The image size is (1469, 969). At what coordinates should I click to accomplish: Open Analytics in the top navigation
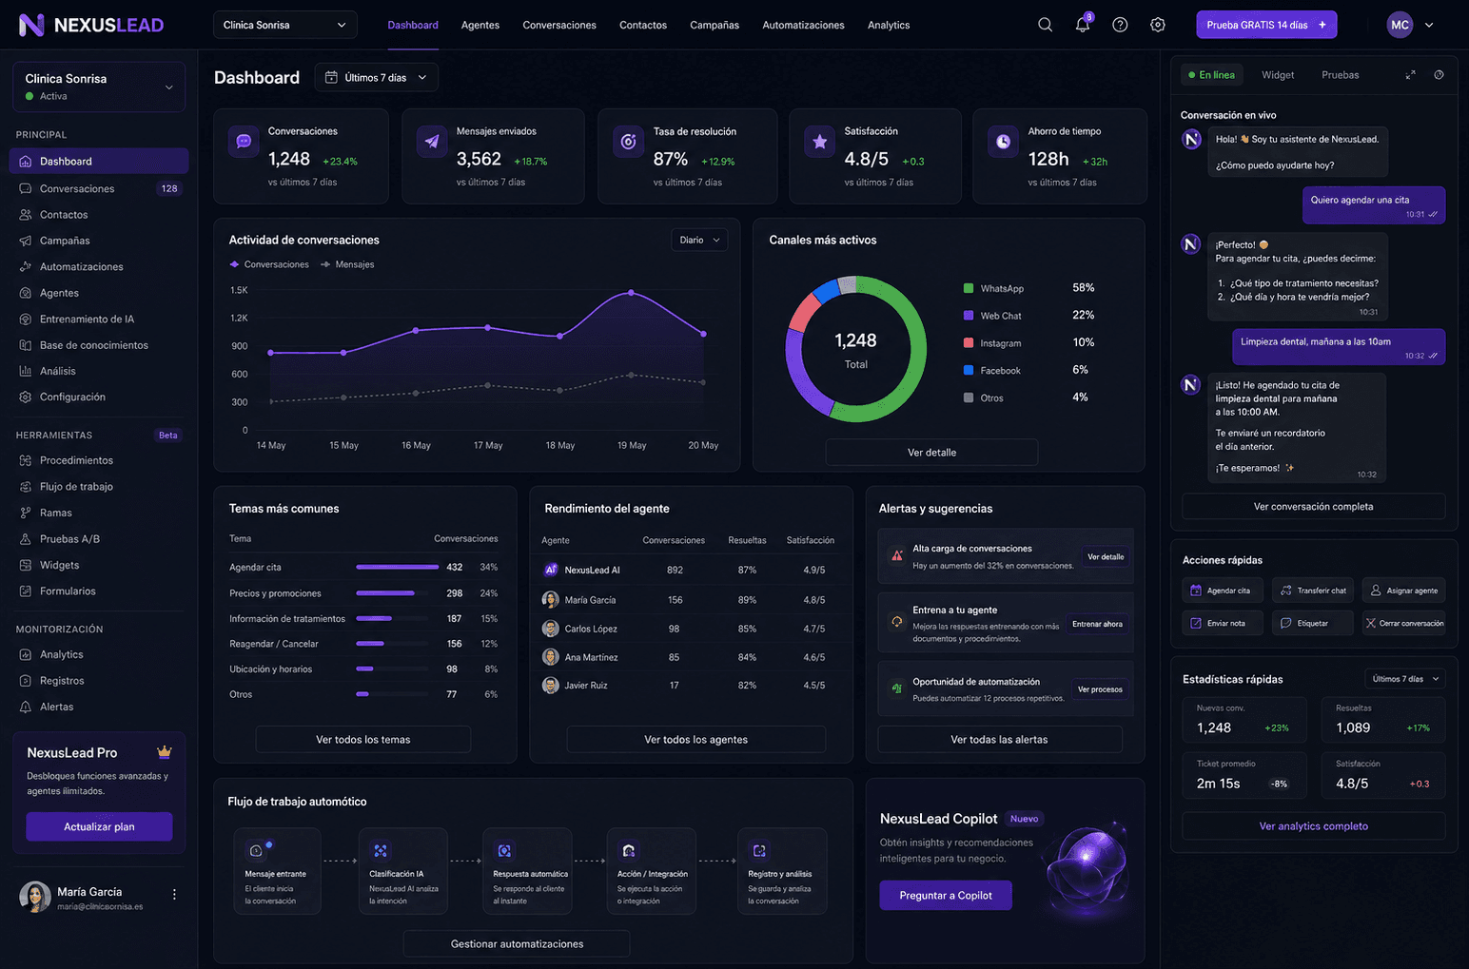coord(889,25)
